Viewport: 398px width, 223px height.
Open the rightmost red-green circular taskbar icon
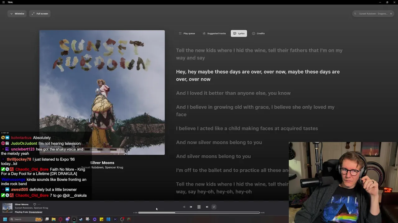tap(129, 219)
